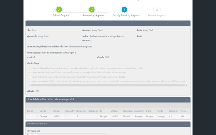Select the Deputy Directory Approve step label
The image size is (216, 135).
click(126, 15)
